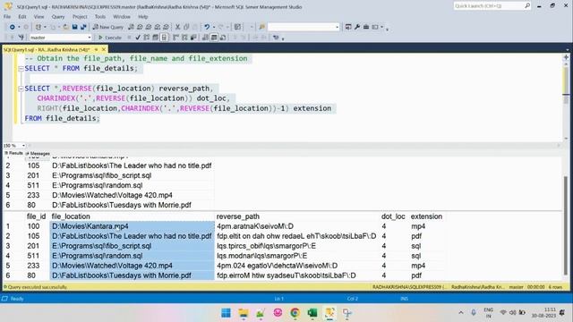Select the dot_loc column header

393,216
